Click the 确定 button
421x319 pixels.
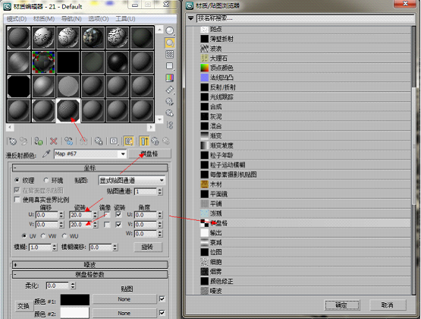tap(342, 305)
